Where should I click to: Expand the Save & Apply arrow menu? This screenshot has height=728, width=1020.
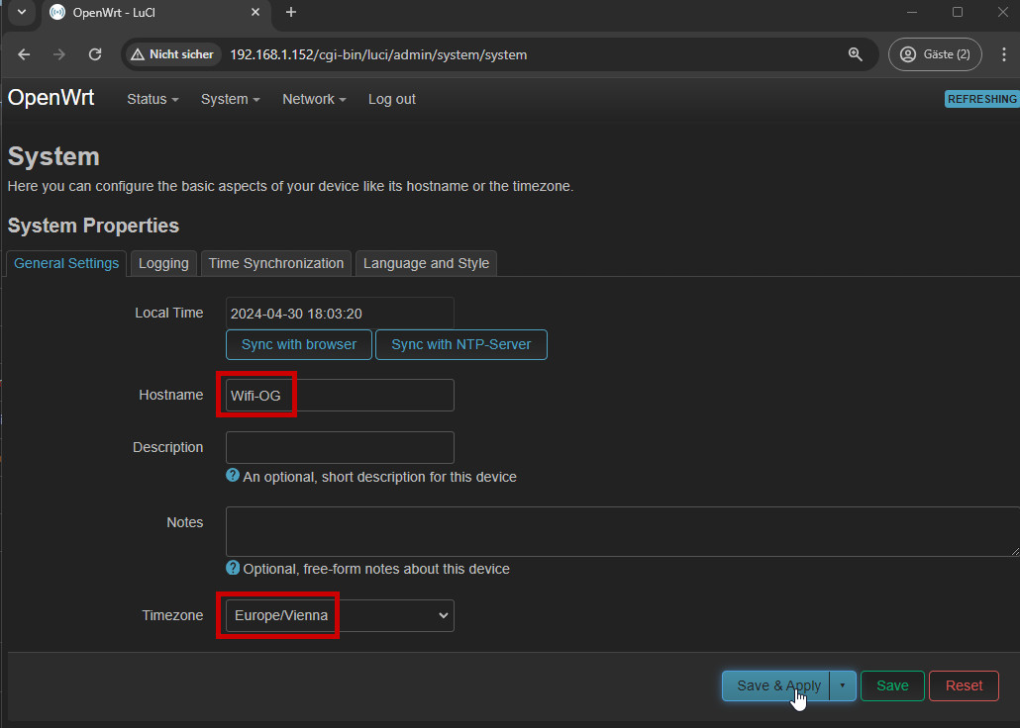click(843, 685)
